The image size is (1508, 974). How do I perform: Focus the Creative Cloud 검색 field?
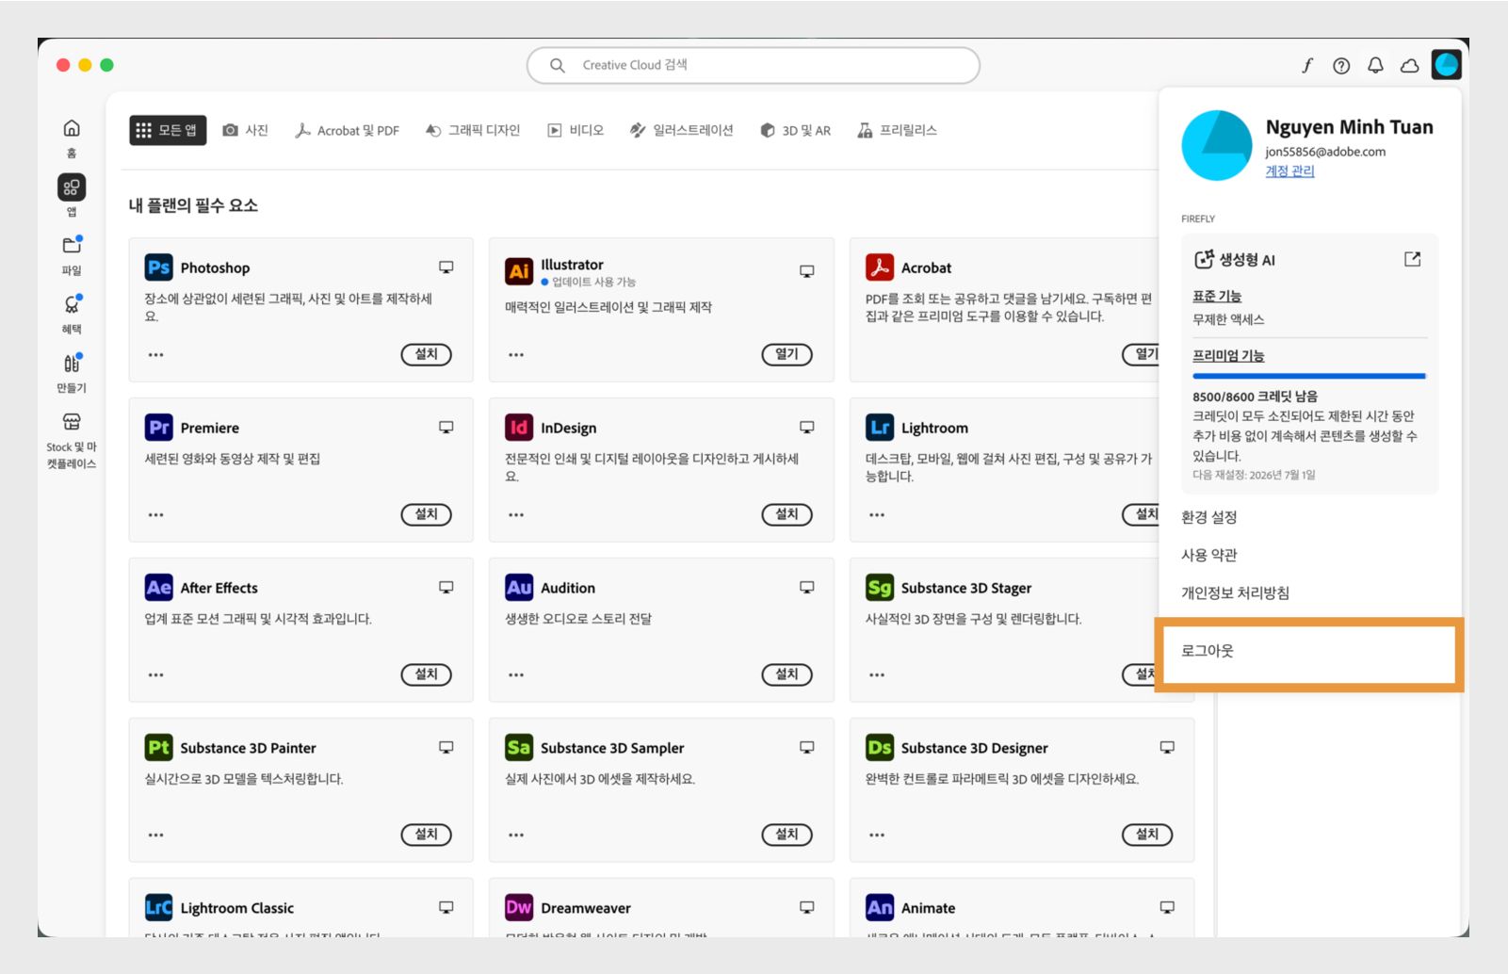754,65
